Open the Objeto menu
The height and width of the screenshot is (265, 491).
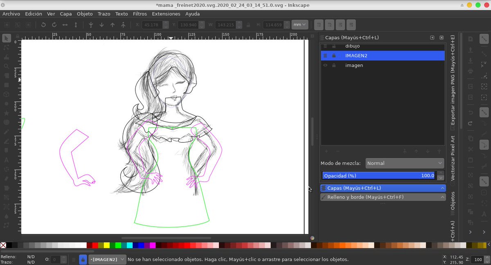coord(85,14)
